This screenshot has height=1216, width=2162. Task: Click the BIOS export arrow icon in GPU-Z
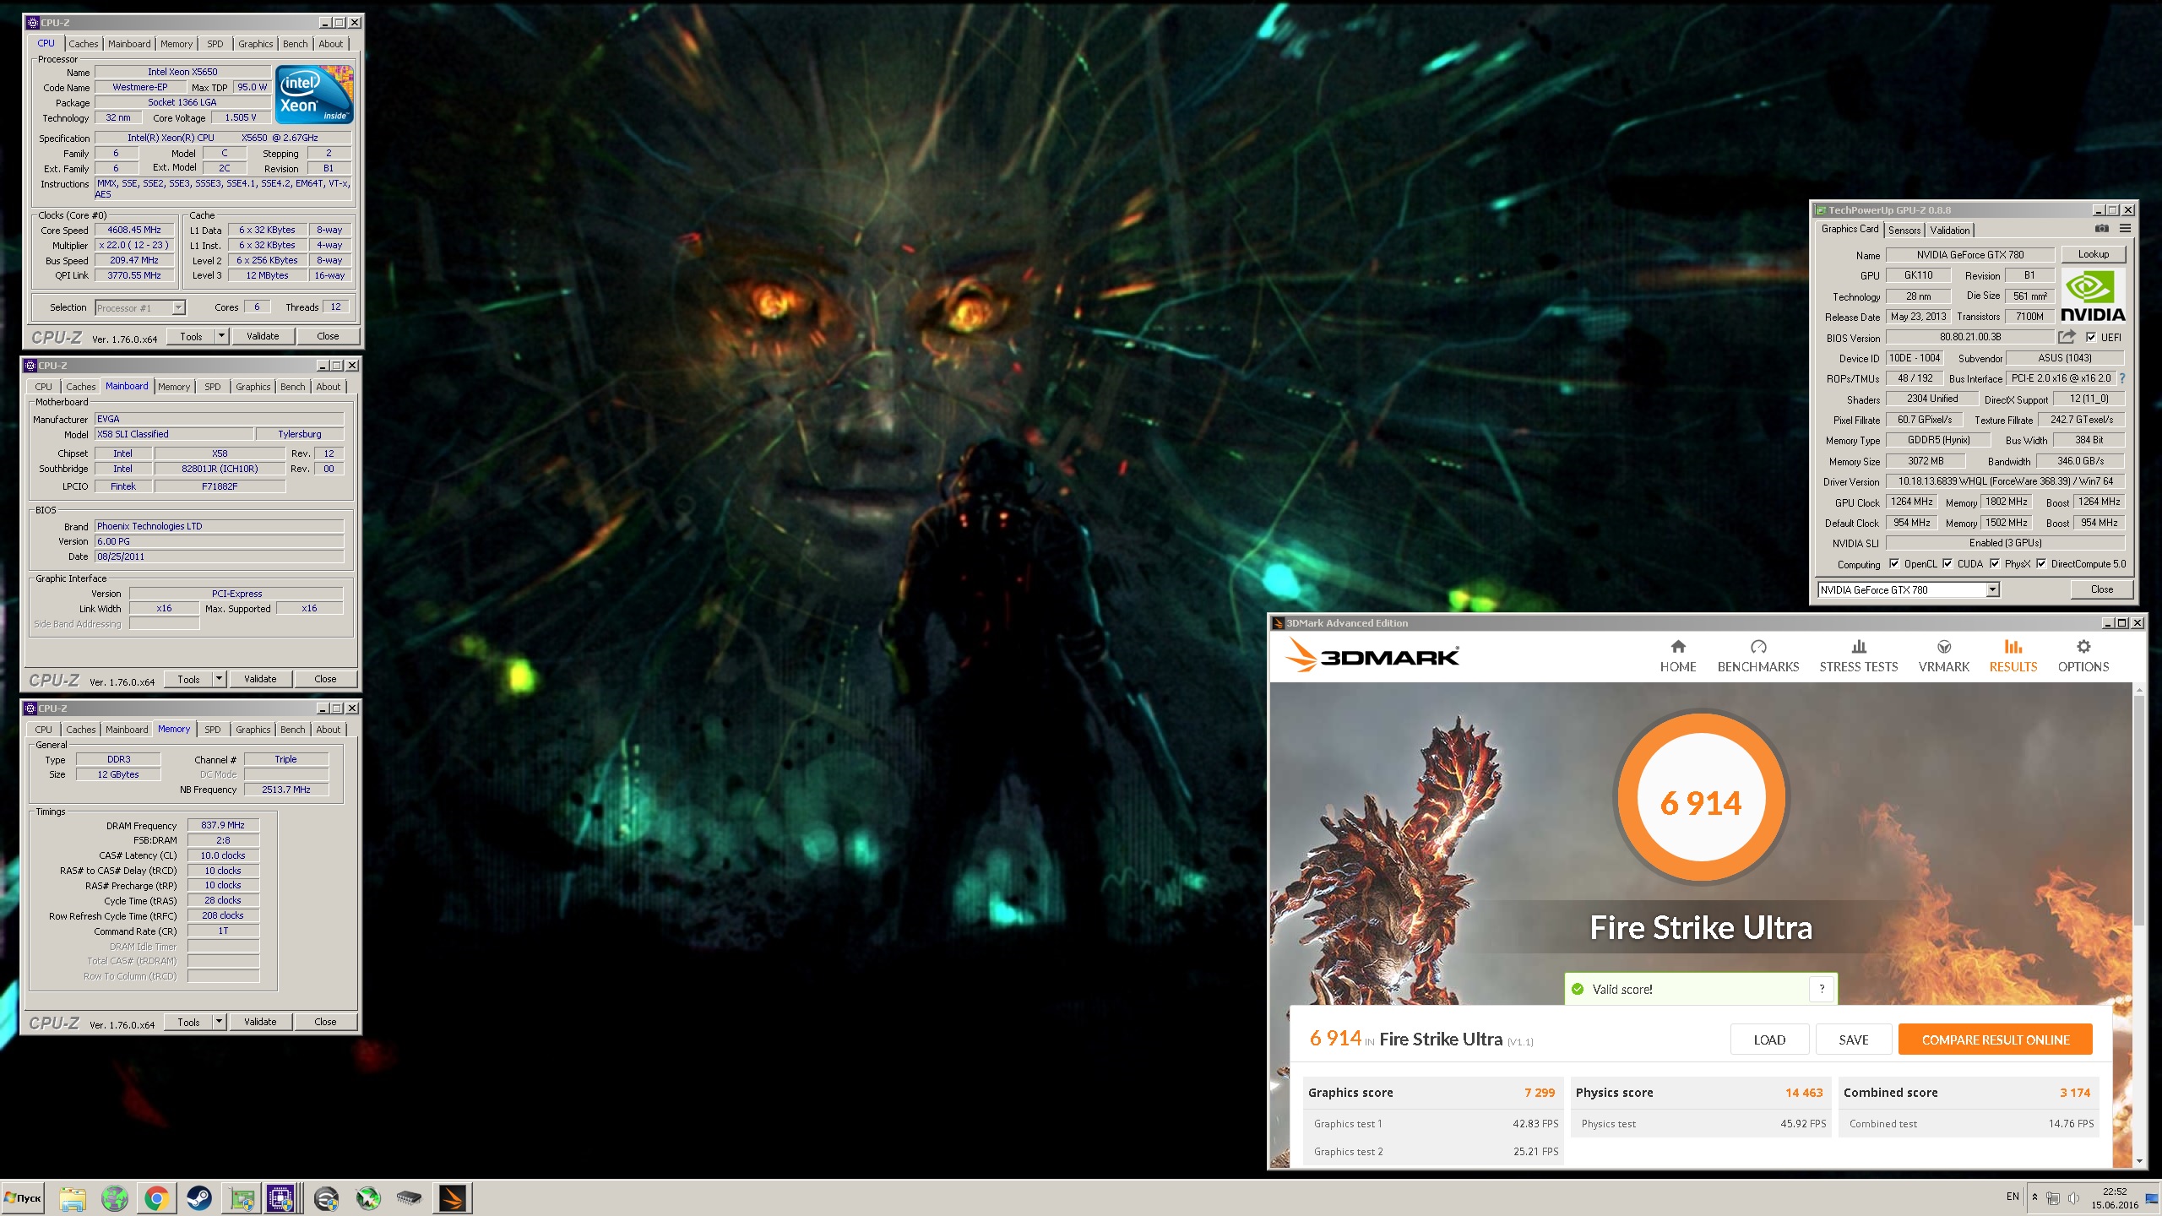[x=2067, y=337]
